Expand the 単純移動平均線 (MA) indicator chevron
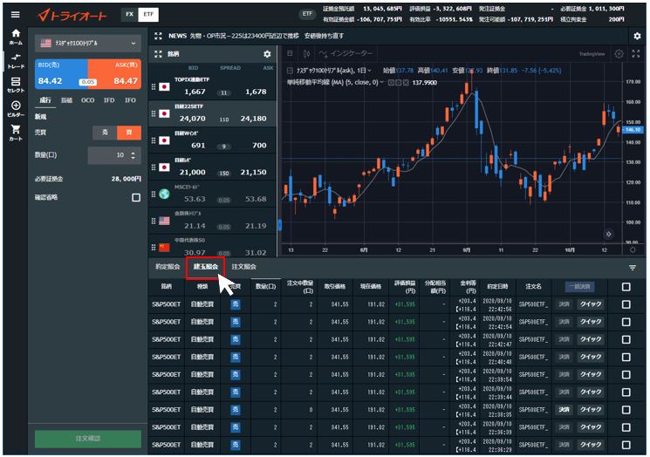This screenshot has height=457, width=650. [381, 83]
